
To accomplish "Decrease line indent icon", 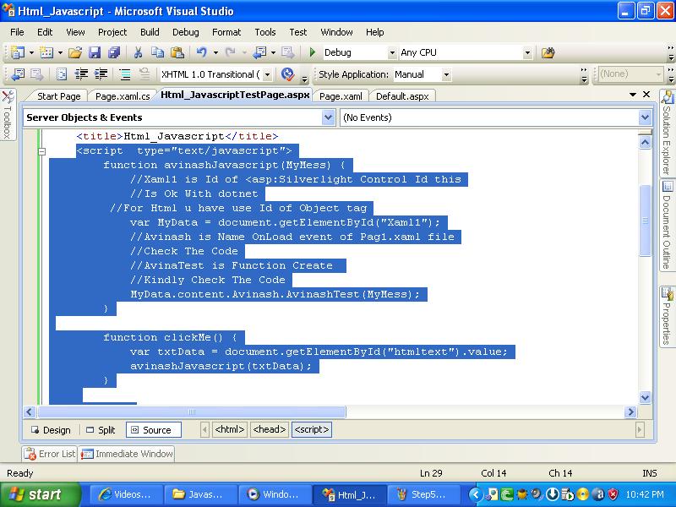I will coord(81,74).
